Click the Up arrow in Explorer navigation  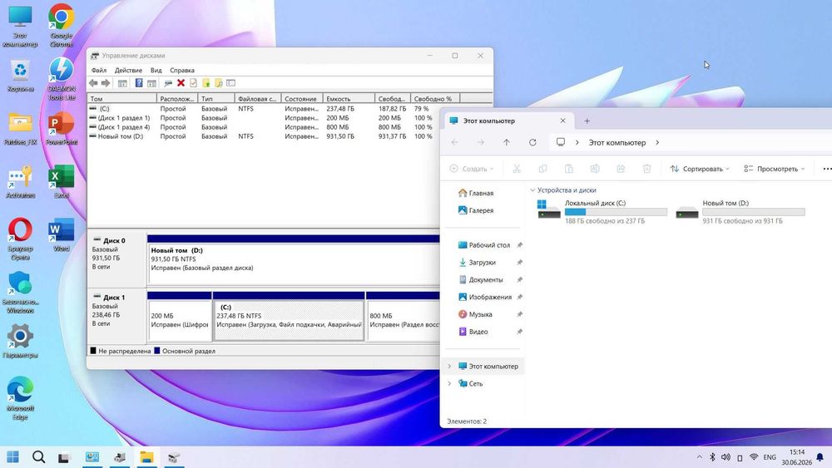pyautogui.click(x=506, y=143)
